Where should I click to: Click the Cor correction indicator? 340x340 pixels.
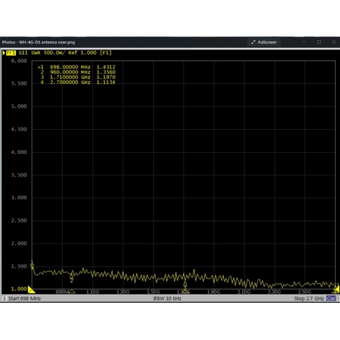coord(331,299)
